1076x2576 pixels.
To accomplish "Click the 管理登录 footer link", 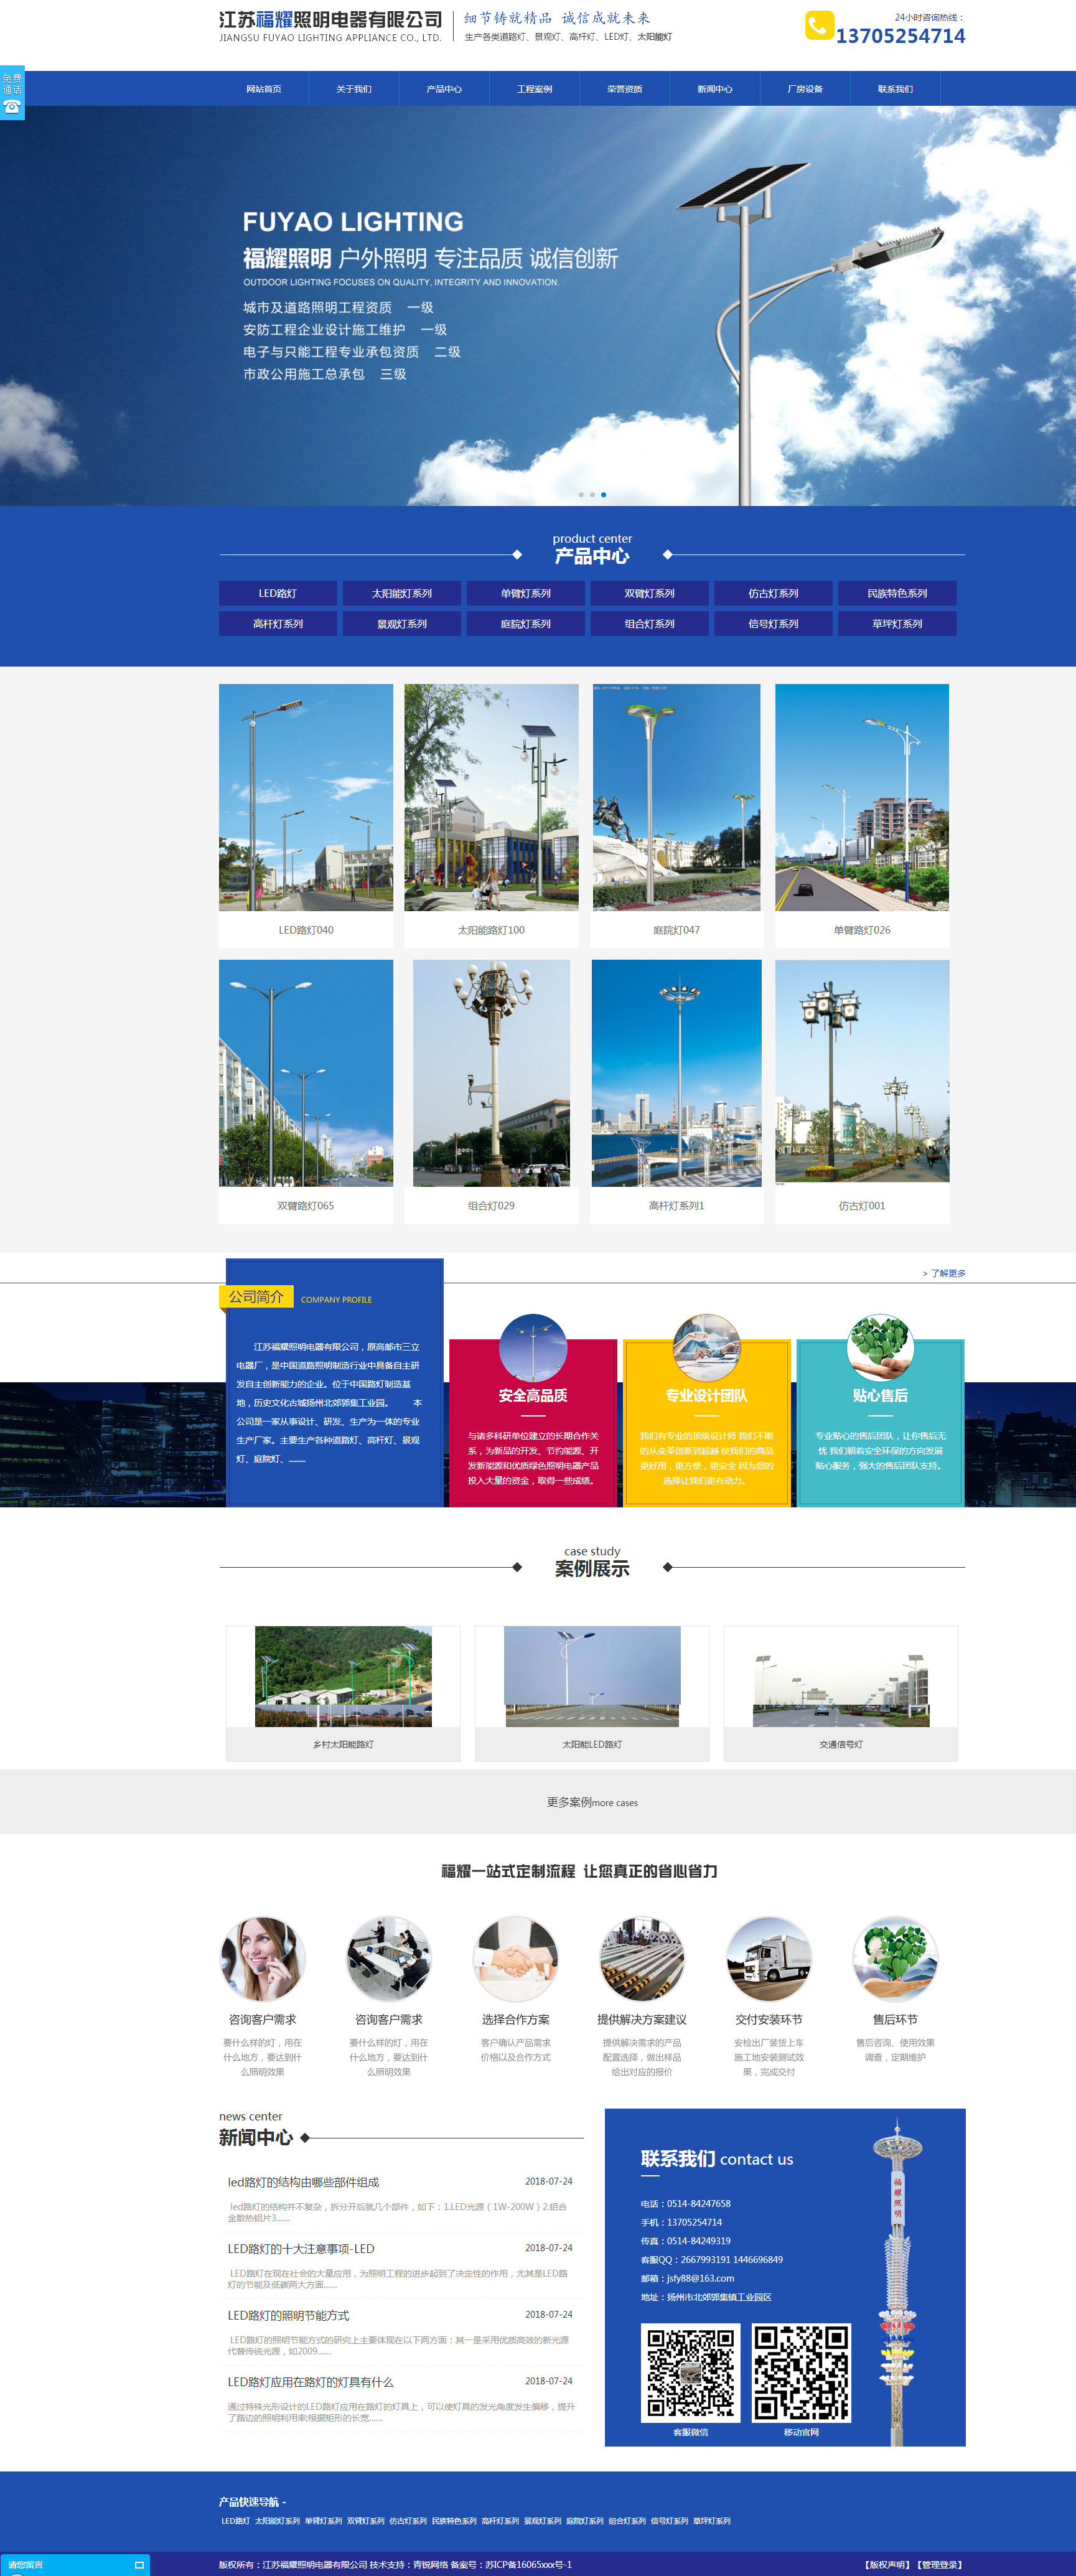I will tap(939, 2564).
